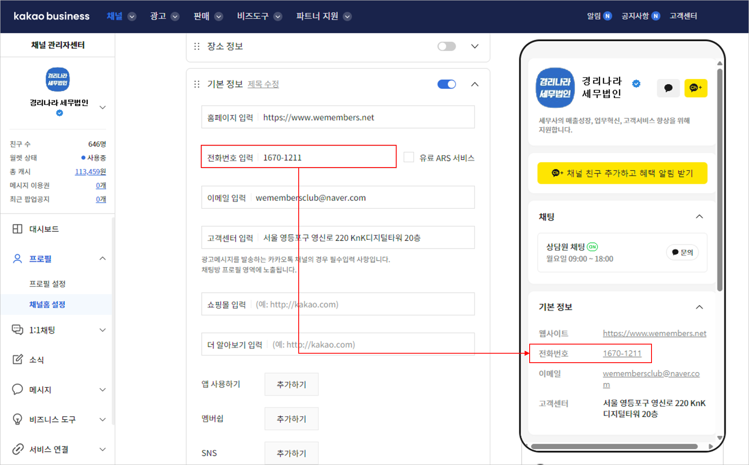Click the preview 경리나라 세무법인 logo image

click(x=555, y=88)
